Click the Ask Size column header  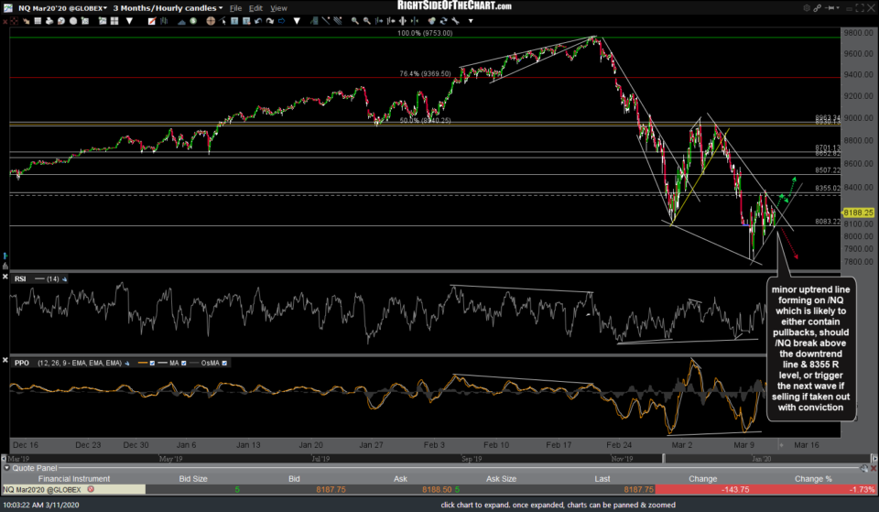click(501, 478)
